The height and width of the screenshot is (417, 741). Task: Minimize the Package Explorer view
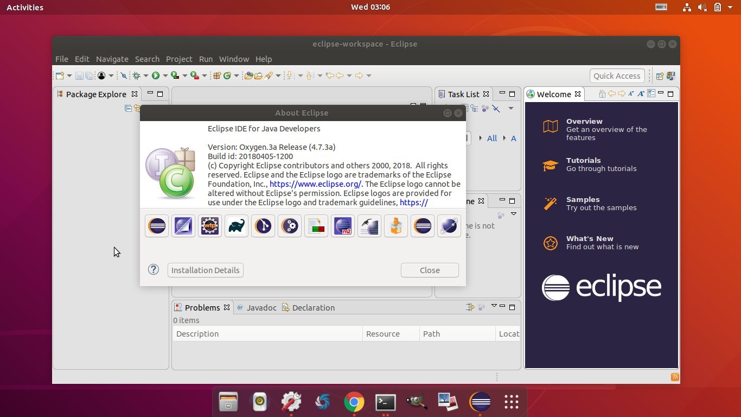(x=150, y=93)
